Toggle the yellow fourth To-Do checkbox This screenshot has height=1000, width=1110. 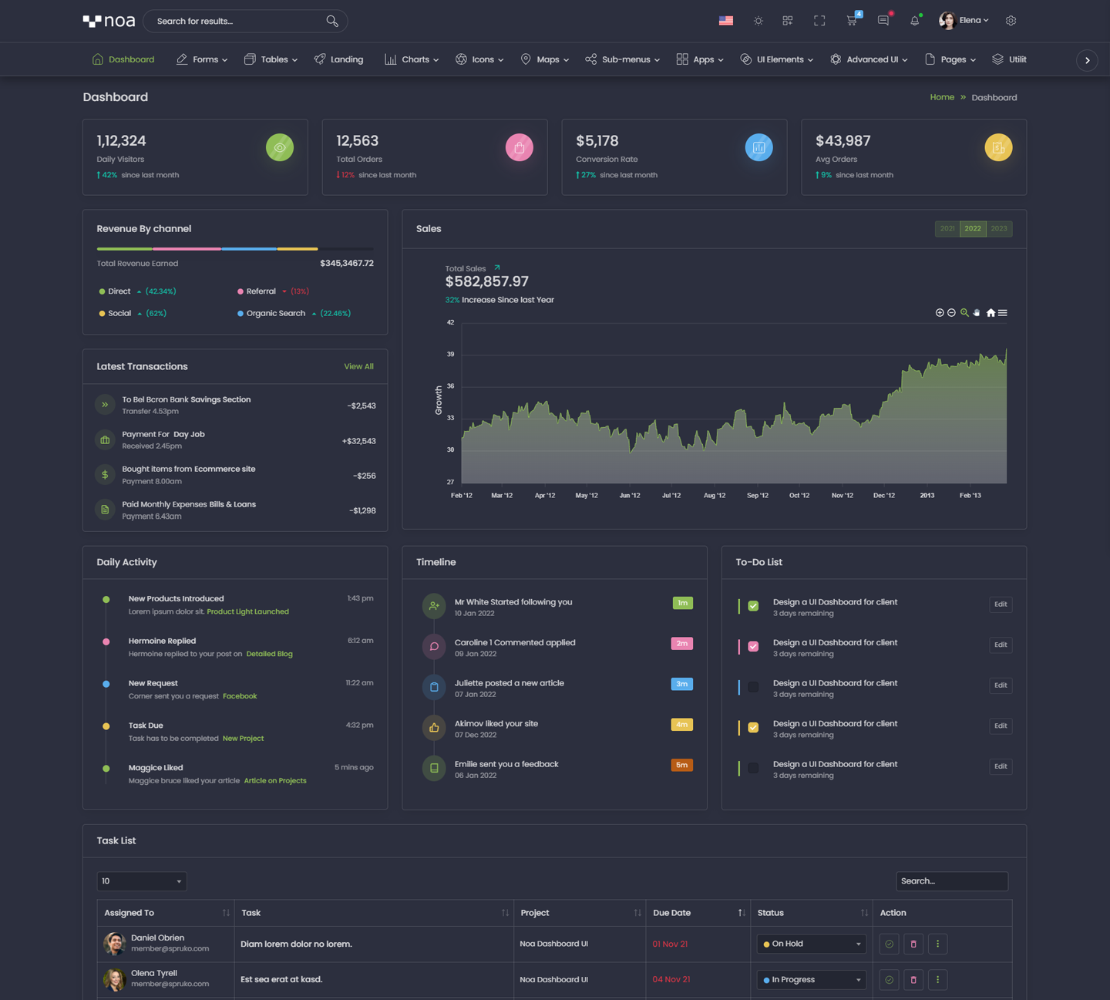tap(753, 727)
